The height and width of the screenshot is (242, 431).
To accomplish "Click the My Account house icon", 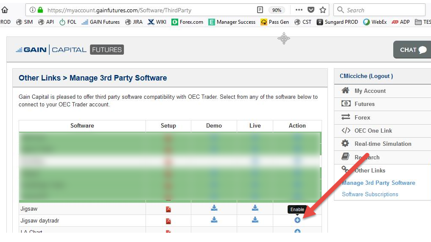I will (x=345, y=90).
